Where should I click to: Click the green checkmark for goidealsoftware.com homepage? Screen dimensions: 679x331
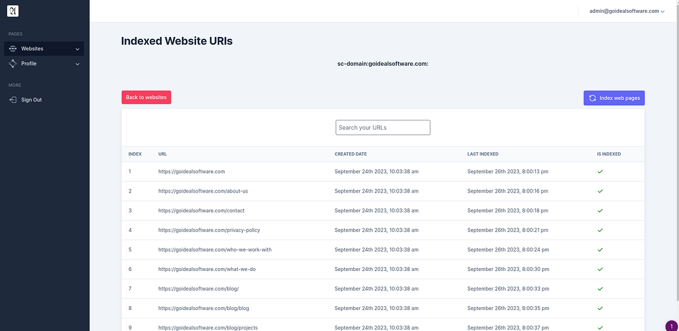[599, 171]
